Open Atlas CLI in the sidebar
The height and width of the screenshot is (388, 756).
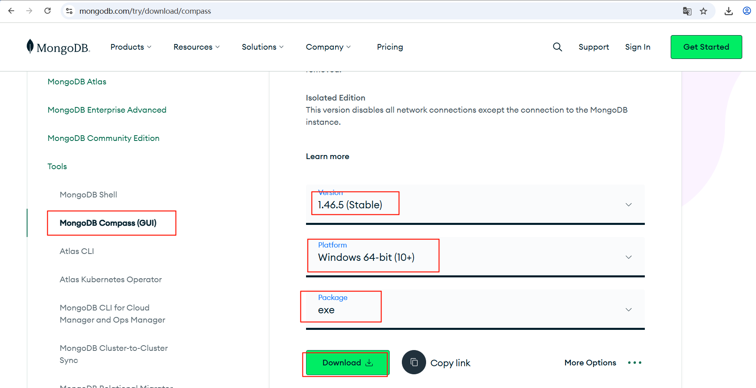[x=77, y=251]
